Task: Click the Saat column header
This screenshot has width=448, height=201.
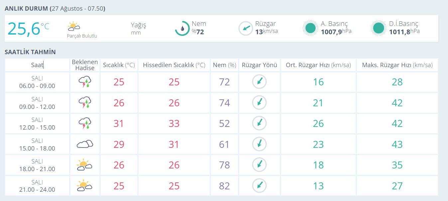Action: coord(37,65)
